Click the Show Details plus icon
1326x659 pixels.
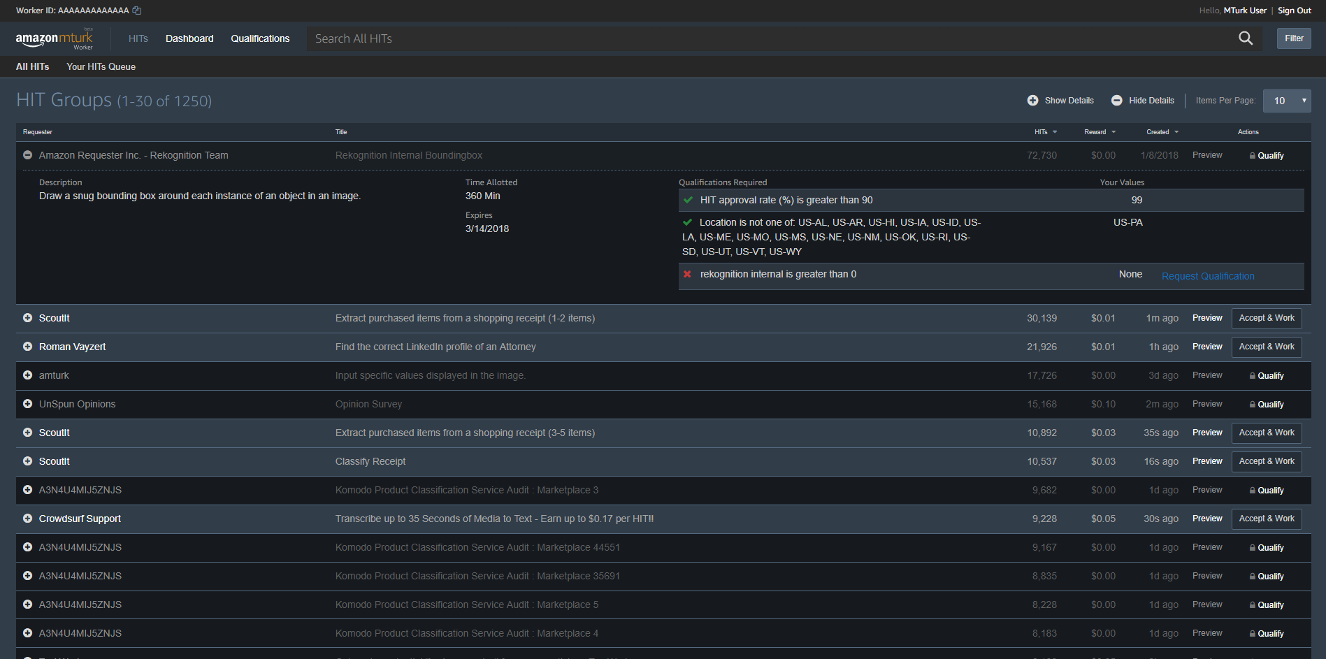(x=1033, y=100)
